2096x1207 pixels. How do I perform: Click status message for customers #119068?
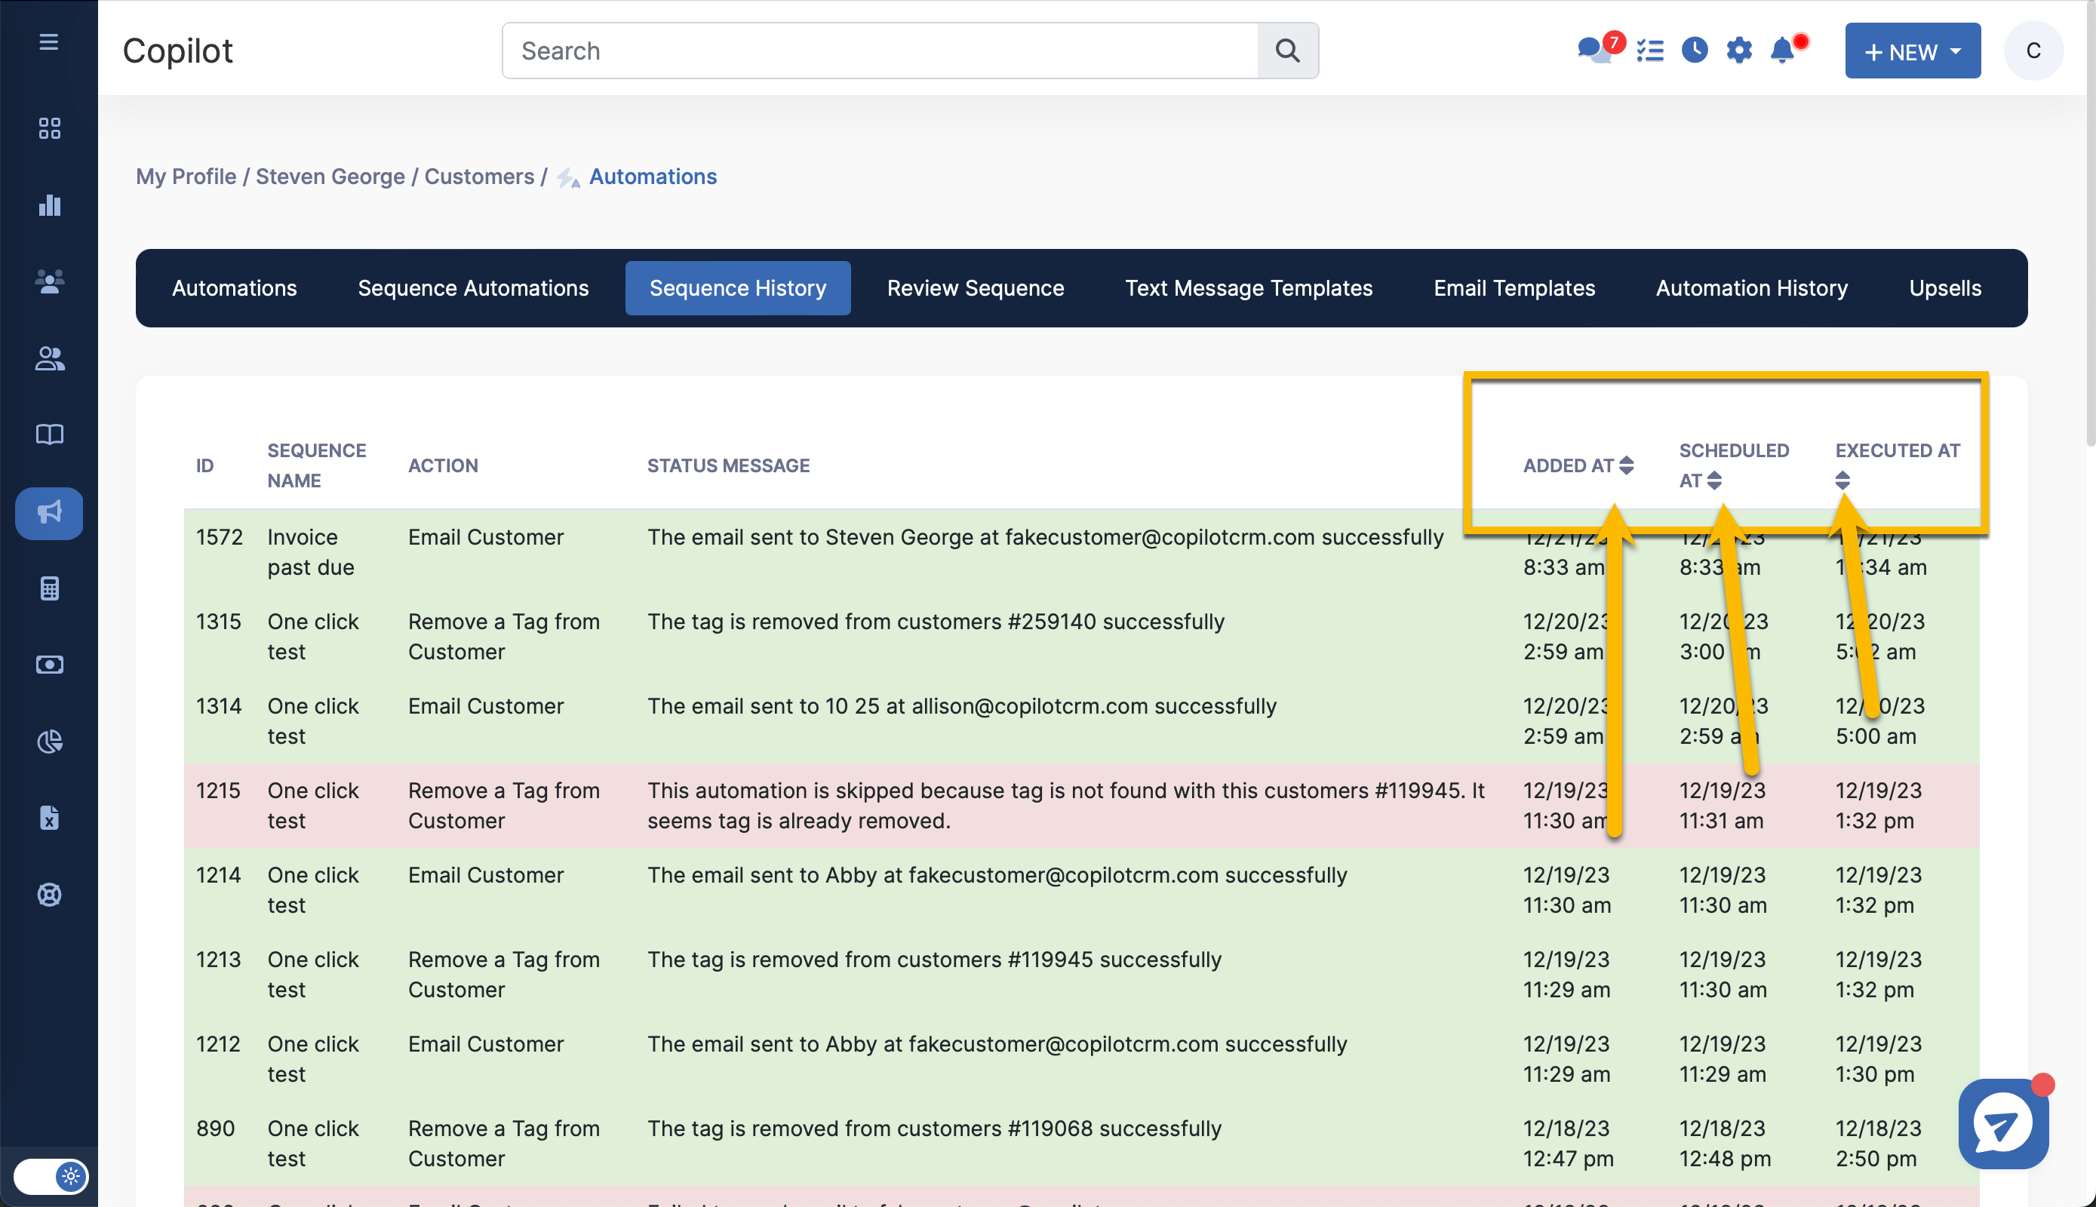(x=933, y=1129)
